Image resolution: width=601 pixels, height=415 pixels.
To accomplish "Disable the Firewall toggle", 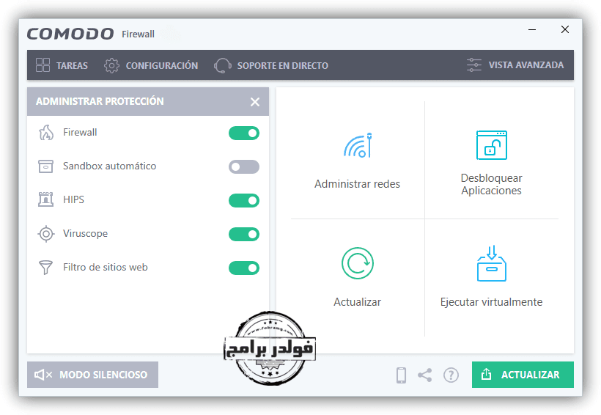I will [x=244, y=133].
